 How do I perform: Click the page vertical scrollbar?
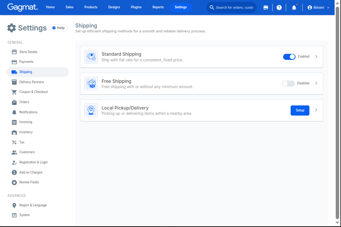click(337, 113)
